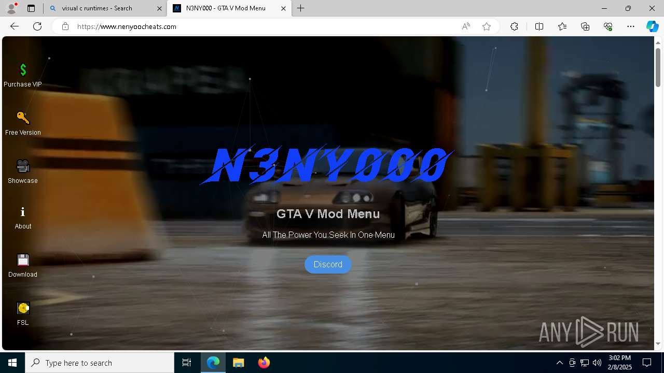This screenshot has height=373, width=664.
Task: Show hidden system tray icons
Action: 559,363
